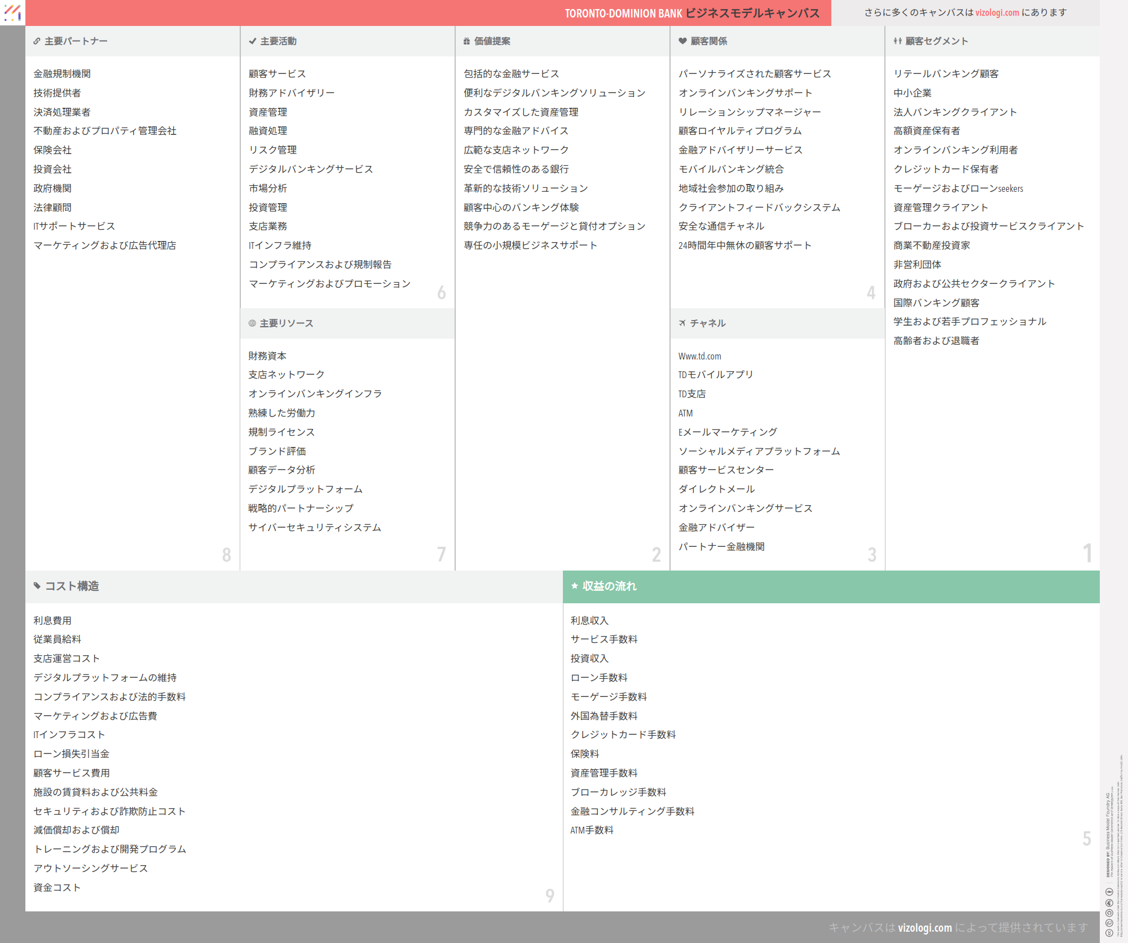The image size is (1128, 943).
Task: Click the 包括的な金融サービス value proposition
Action: pyautogui.click(x=511, y=74)
